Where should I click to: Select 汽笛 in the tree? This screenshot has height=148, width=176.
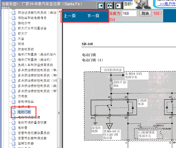(x=21, y=39)
